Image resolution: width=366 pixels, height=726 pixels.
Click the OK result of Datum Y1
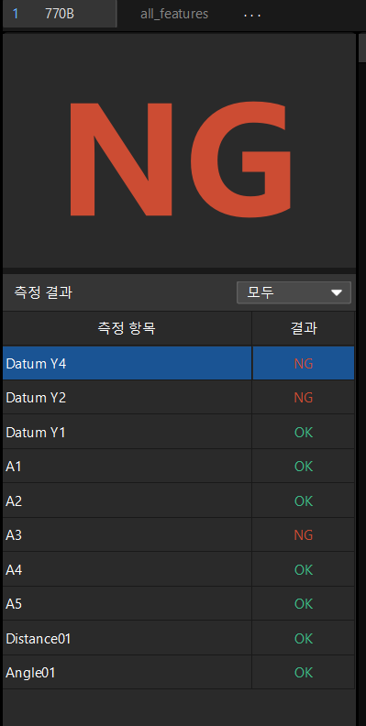[x=304, y=433]
